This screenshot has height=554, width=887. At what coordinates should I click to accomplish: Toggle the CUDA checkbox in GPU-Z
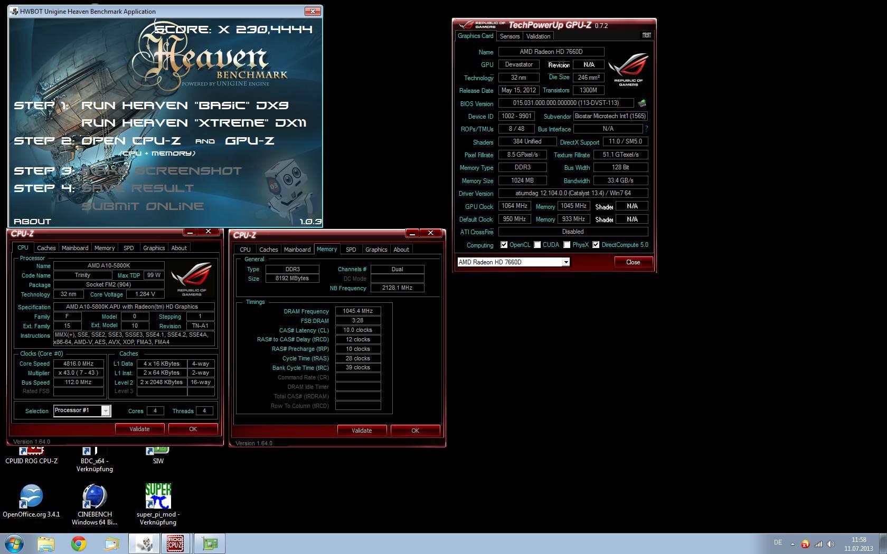click(537, 245)
